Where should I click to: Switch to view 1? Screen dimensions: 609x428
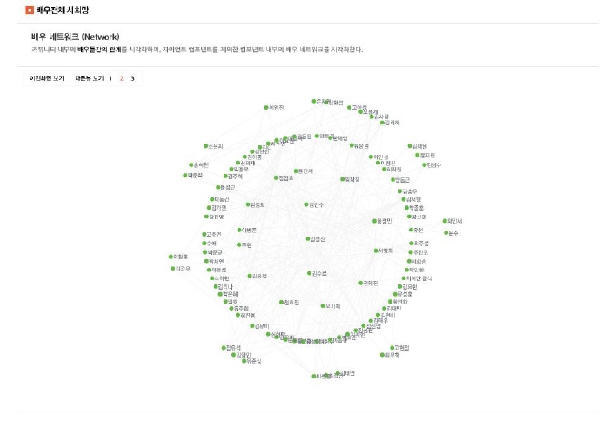(110, 78)
